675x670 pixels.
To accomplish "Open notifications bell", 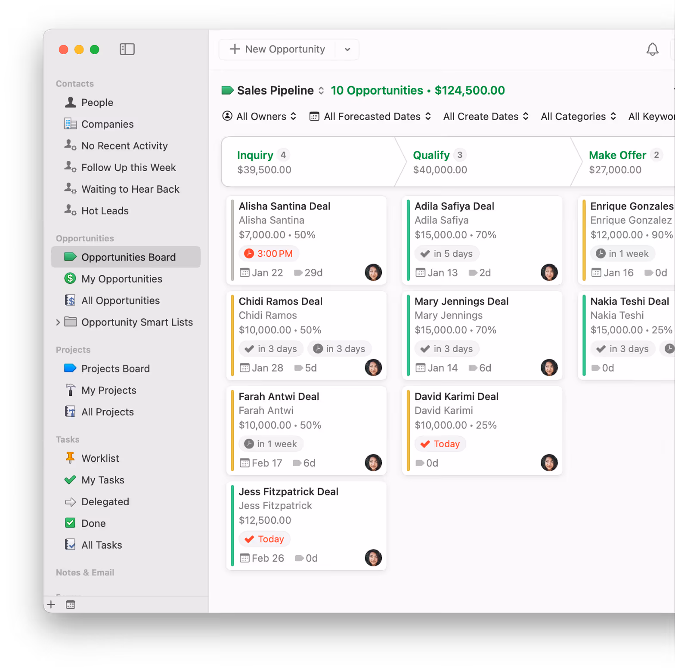I will 652,49.
